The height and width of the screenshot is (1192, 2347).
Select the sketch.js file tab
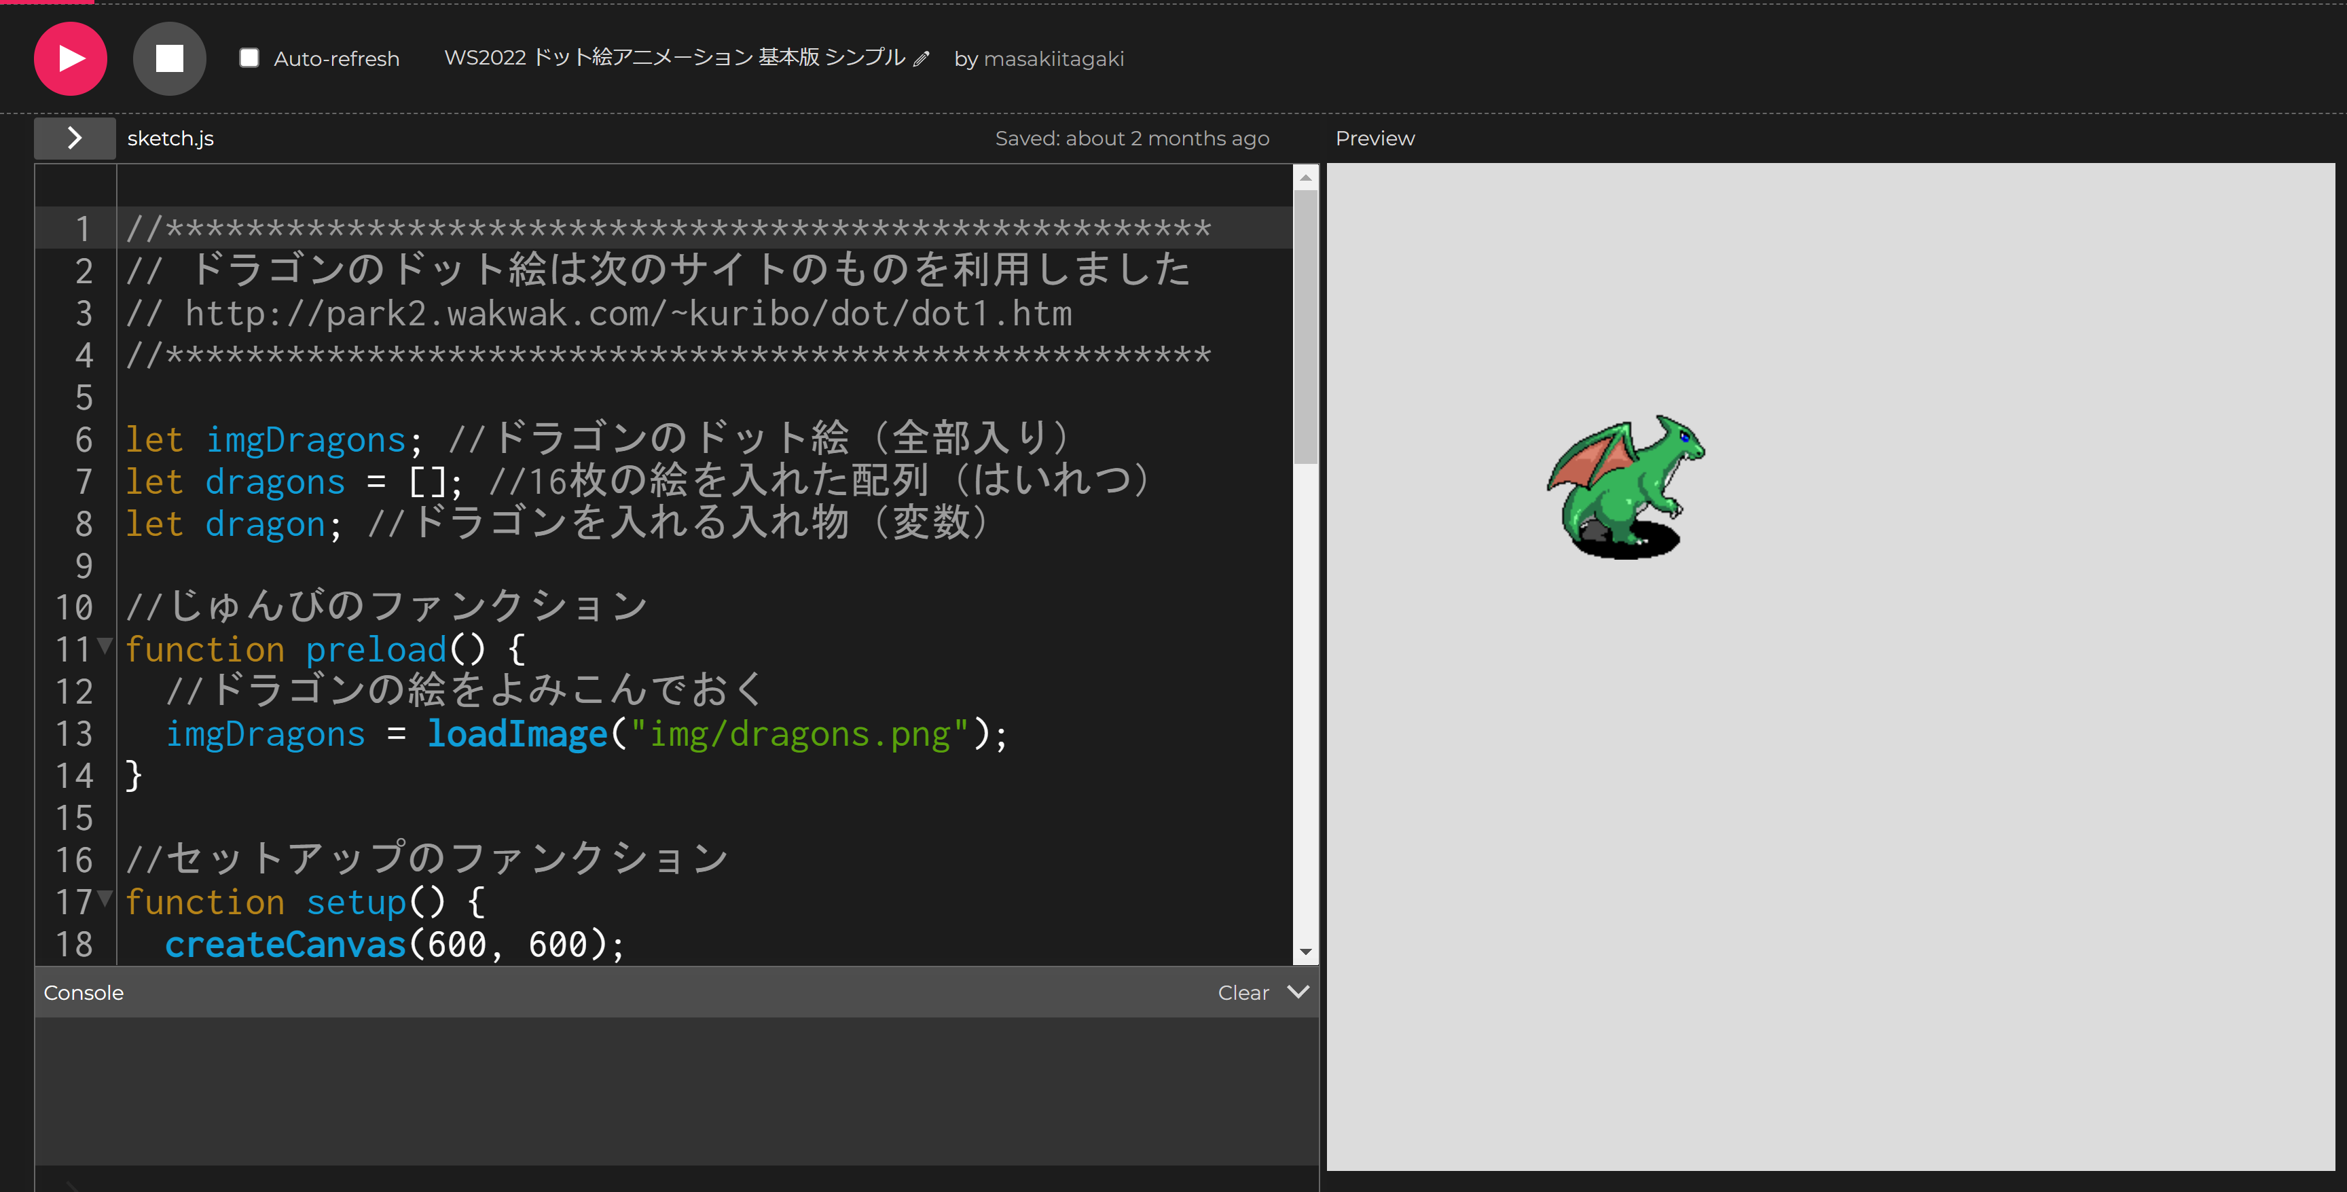(x=170, y=139)
